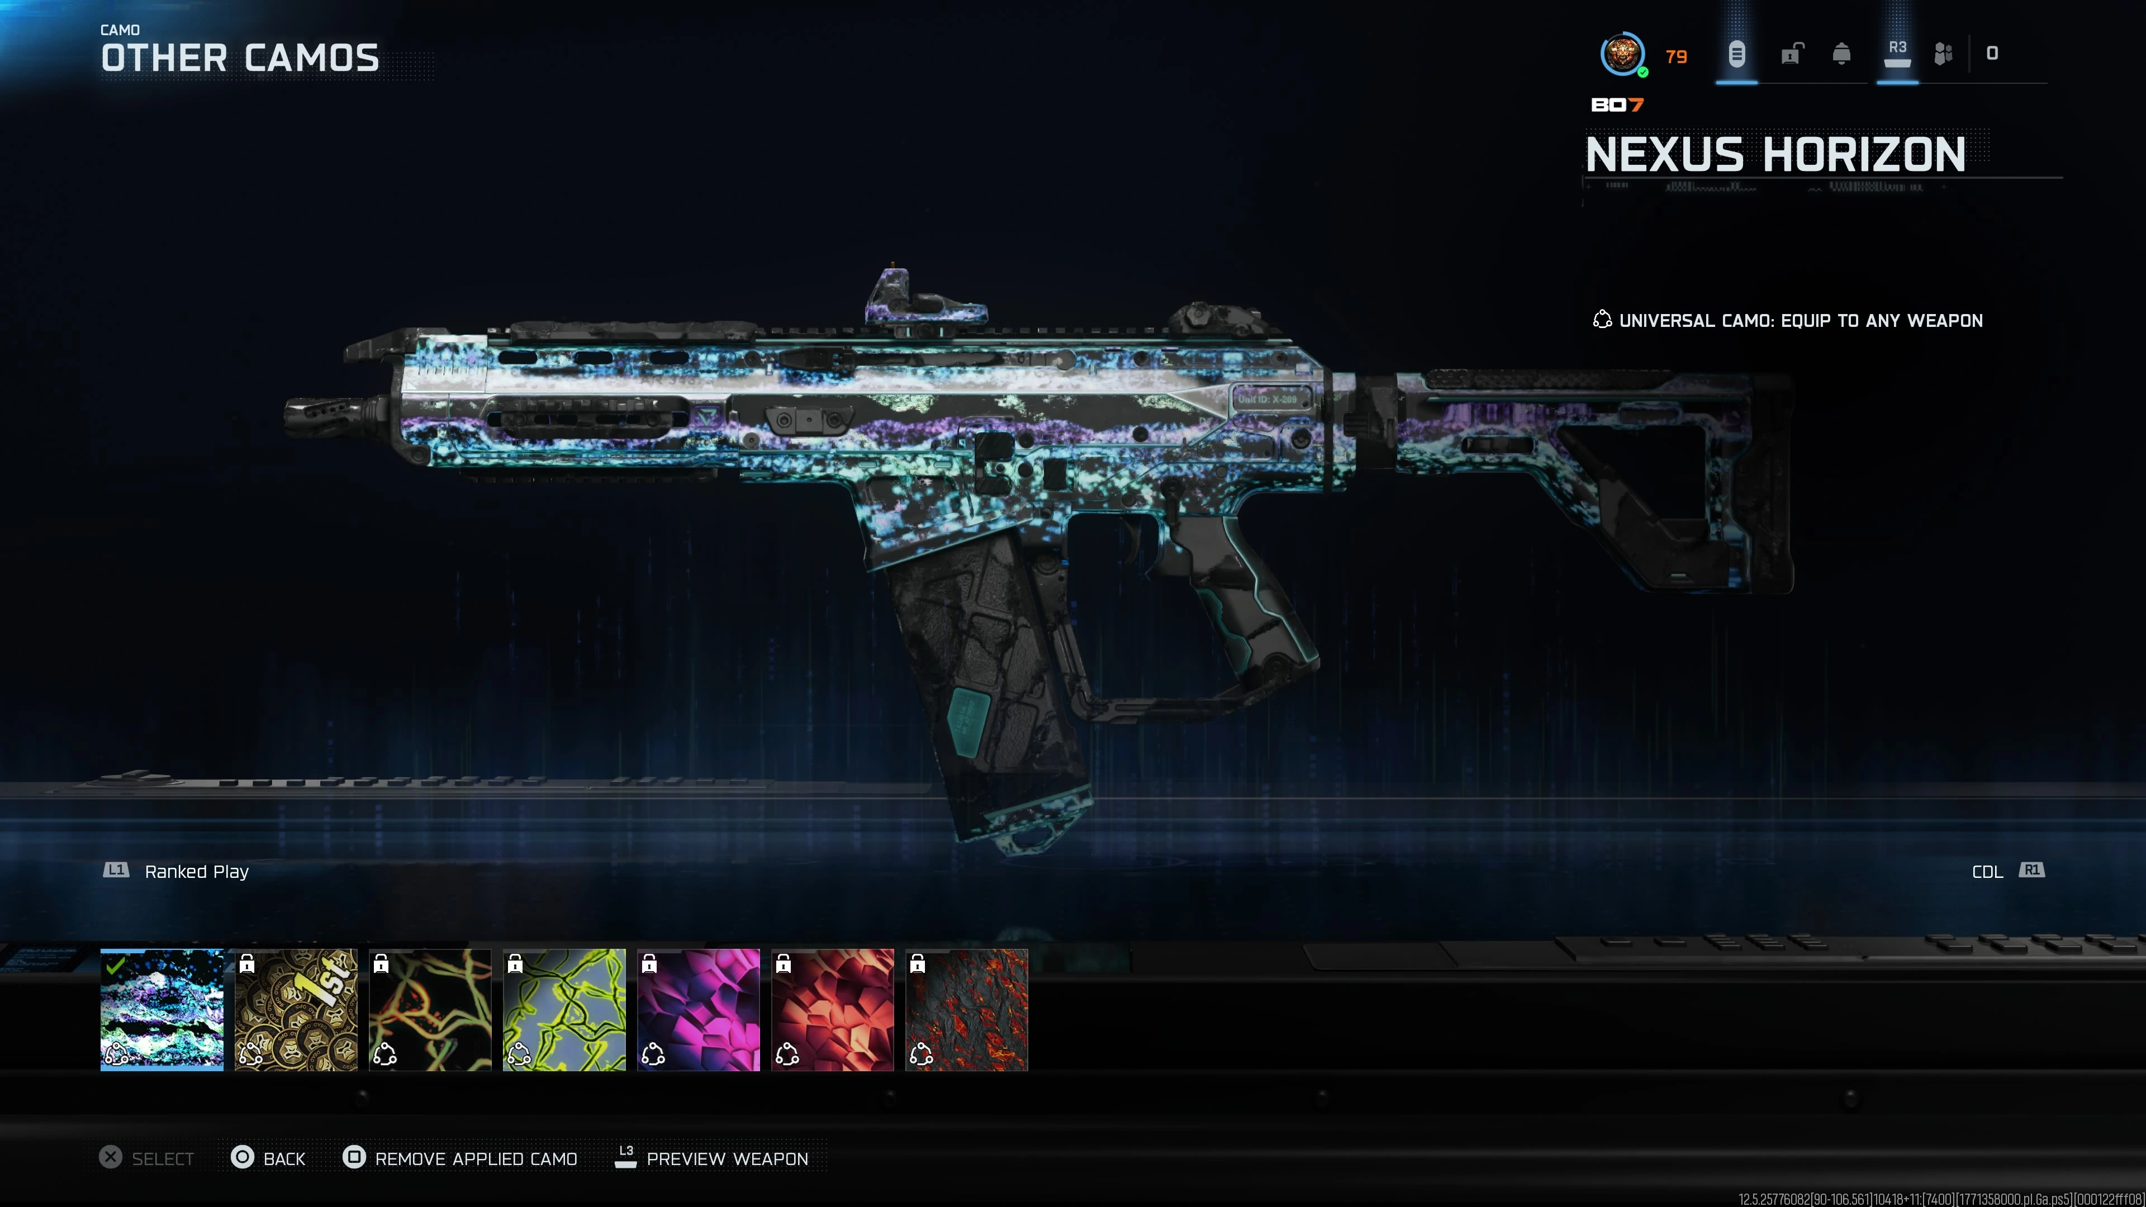Click the NEXUS HORIZON camo title

point(1775,155)
